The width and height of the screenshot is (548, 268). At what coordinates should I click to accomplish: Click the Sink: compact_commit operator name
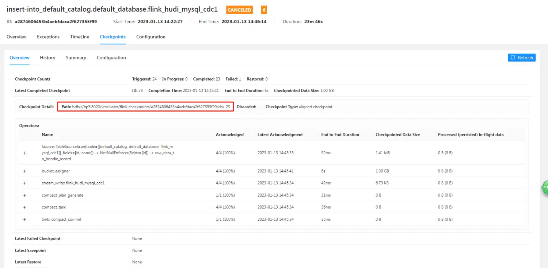[61, 220]
